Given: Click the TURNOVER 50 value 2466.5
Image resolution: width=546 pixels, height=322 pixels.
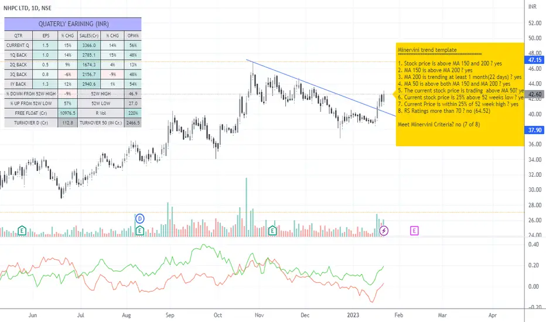Looking at the screenshot, I should coord(132,123).
